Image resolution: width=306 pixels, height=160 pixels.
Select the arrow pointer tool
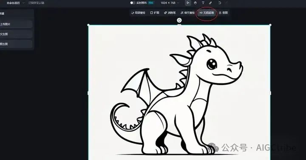click(188, 3)
